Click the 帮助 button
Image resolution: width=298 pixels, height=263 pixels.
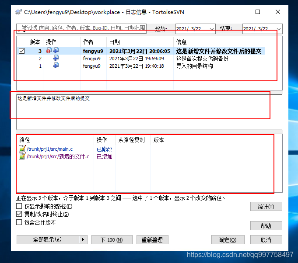(266, 225)
